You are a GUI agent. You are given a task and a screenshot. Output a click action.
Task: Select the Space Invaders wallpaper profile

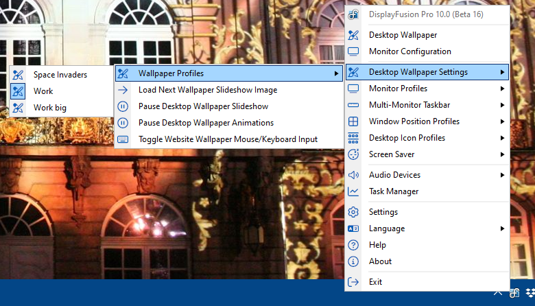coord(62,75)
